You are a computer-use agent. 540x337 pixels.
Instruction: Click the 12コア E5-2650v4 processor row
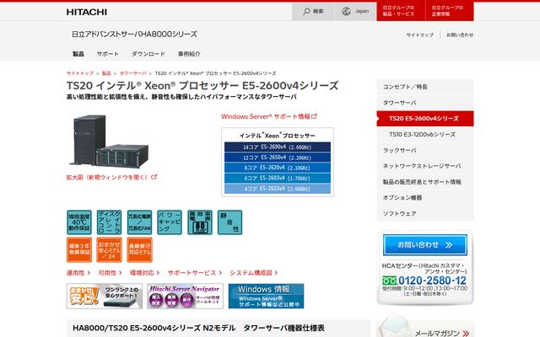click(278, 158)
